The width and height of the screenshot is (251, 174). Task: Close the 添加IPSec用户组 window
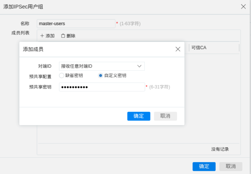pyautogui.click(x=243, y=7)
